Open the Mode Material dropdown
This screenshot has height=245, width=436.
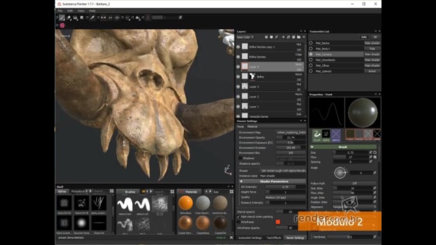pyautogui.click(x=276, y=127)
